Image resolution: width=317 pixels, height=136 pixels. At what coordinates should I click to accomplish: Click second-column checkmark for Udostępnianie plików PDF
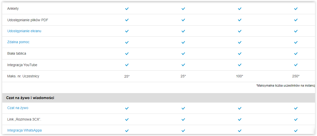pos(183,20)
